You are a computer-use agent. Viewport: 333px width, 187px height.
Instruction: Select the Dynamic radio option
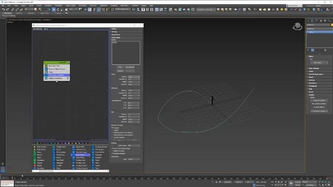click(x=112, y=128)
